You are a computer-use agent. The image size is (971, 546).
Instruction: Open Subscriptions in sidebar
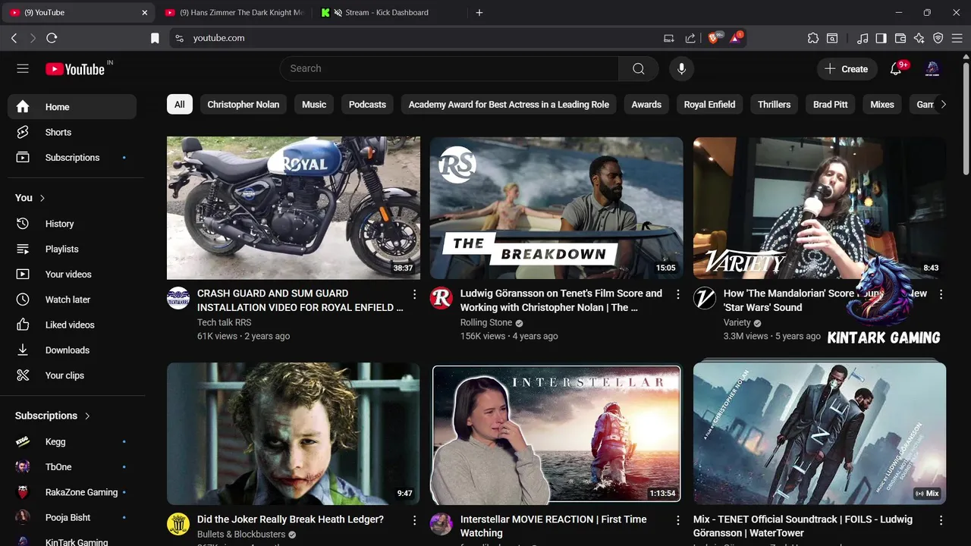pyautogui.click(x=72, y=157)
